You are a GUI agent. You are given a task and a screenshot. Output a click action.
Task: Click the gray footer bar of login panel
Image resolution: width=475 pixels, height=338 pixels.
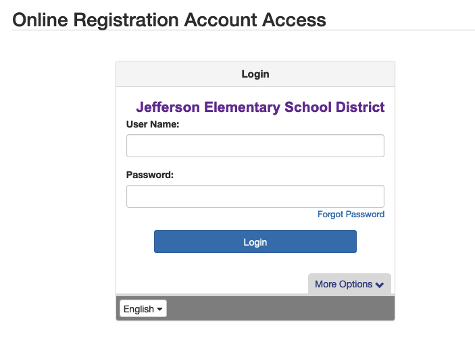click(284, 309)
